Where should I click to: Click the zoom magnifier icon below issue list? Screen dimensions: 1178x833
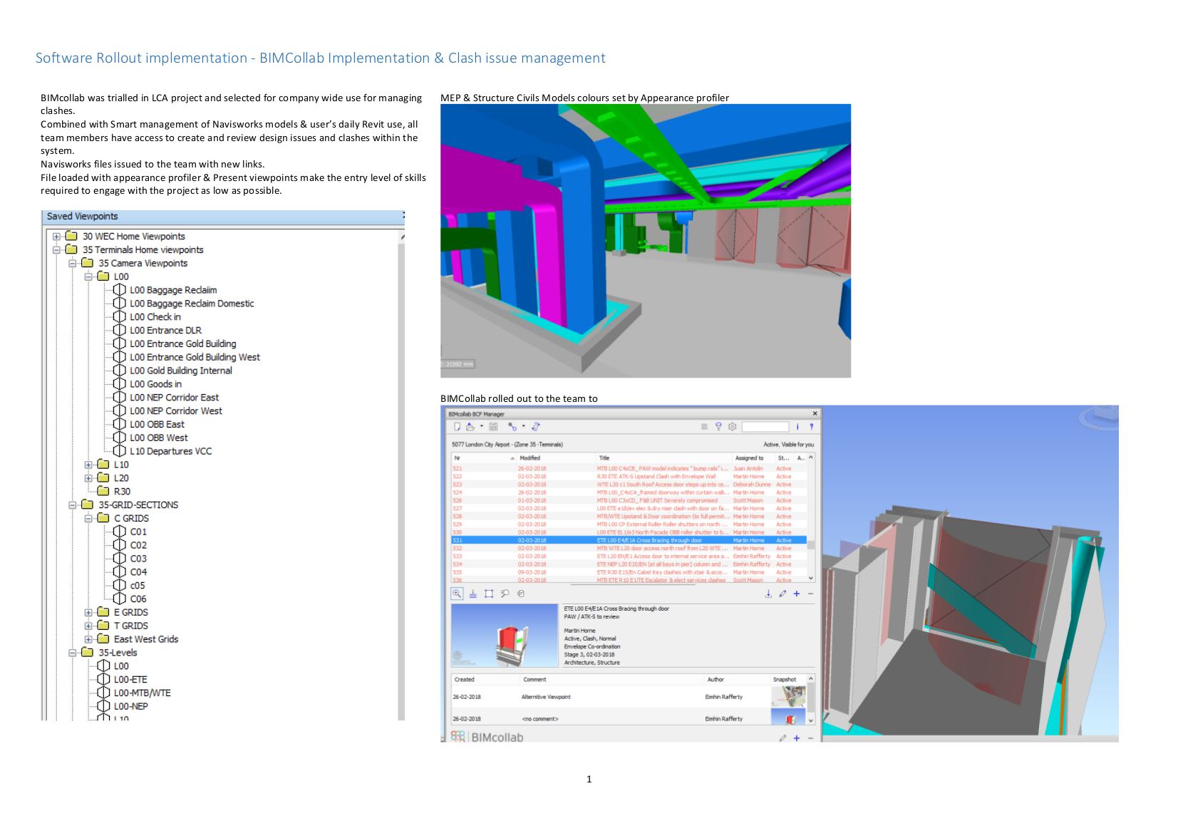pyautogui.click(x=457, y=594)
